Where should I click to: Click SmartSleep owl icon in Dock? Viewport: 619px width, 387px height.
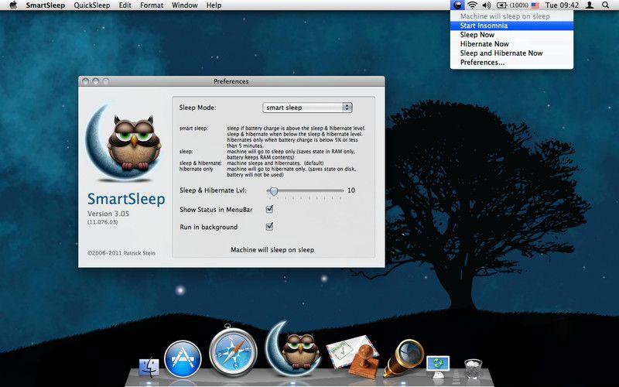(293, 349)
